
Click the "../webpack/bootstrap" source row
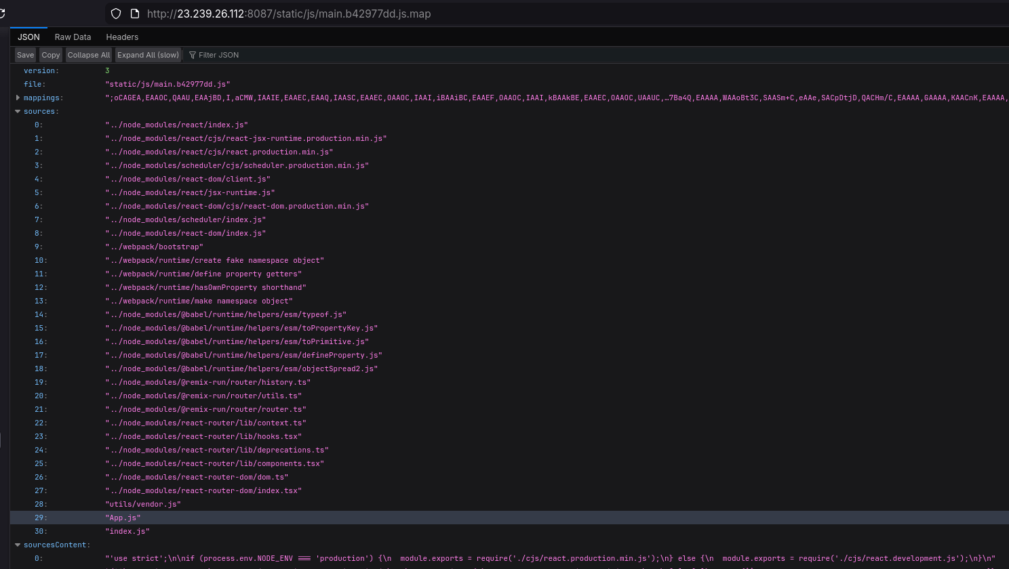click(154, 247)
